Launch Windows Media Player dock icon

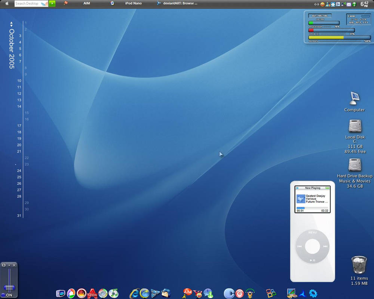(155, 293)
